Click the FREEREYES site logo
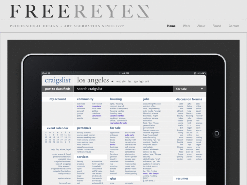247x185 pixels. point(80,11)
